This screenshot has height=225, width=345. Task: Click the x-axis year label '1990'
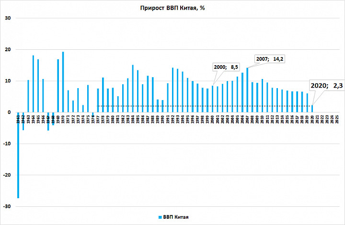pos(162,119)
